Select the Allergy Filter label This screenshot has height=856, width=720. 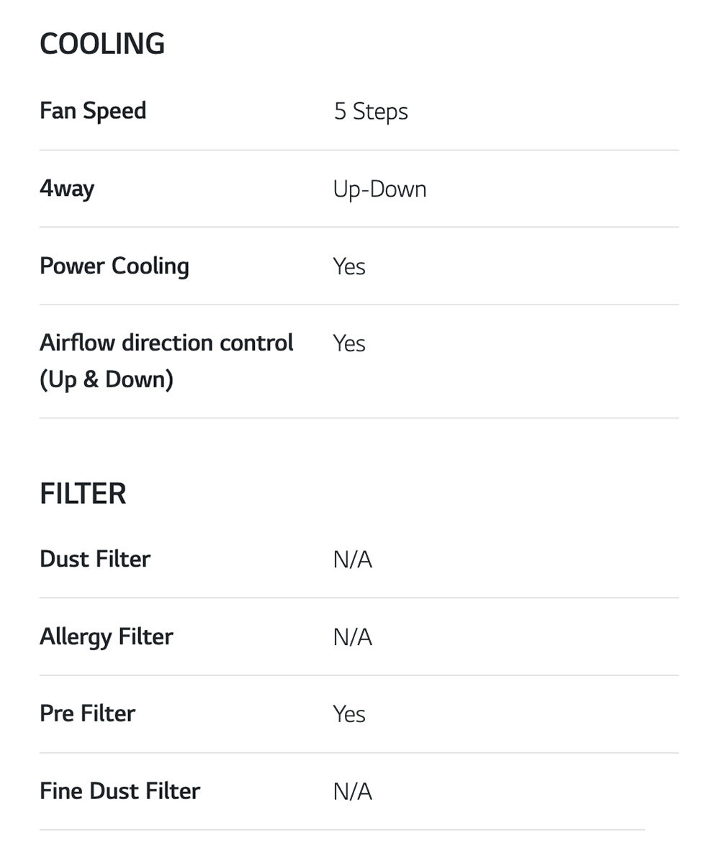coord(107,636)
